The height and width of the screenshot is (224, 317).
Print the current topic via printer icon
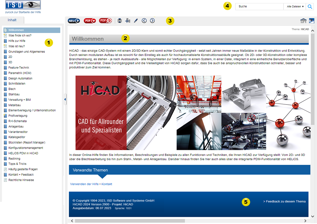pos(120,21)
